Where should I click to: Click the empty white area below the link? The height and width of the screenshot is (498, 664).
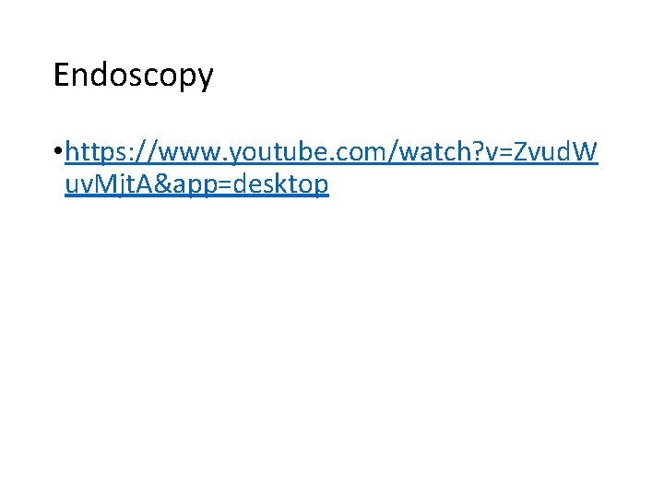pyautogui.click(x=332, y=338)
